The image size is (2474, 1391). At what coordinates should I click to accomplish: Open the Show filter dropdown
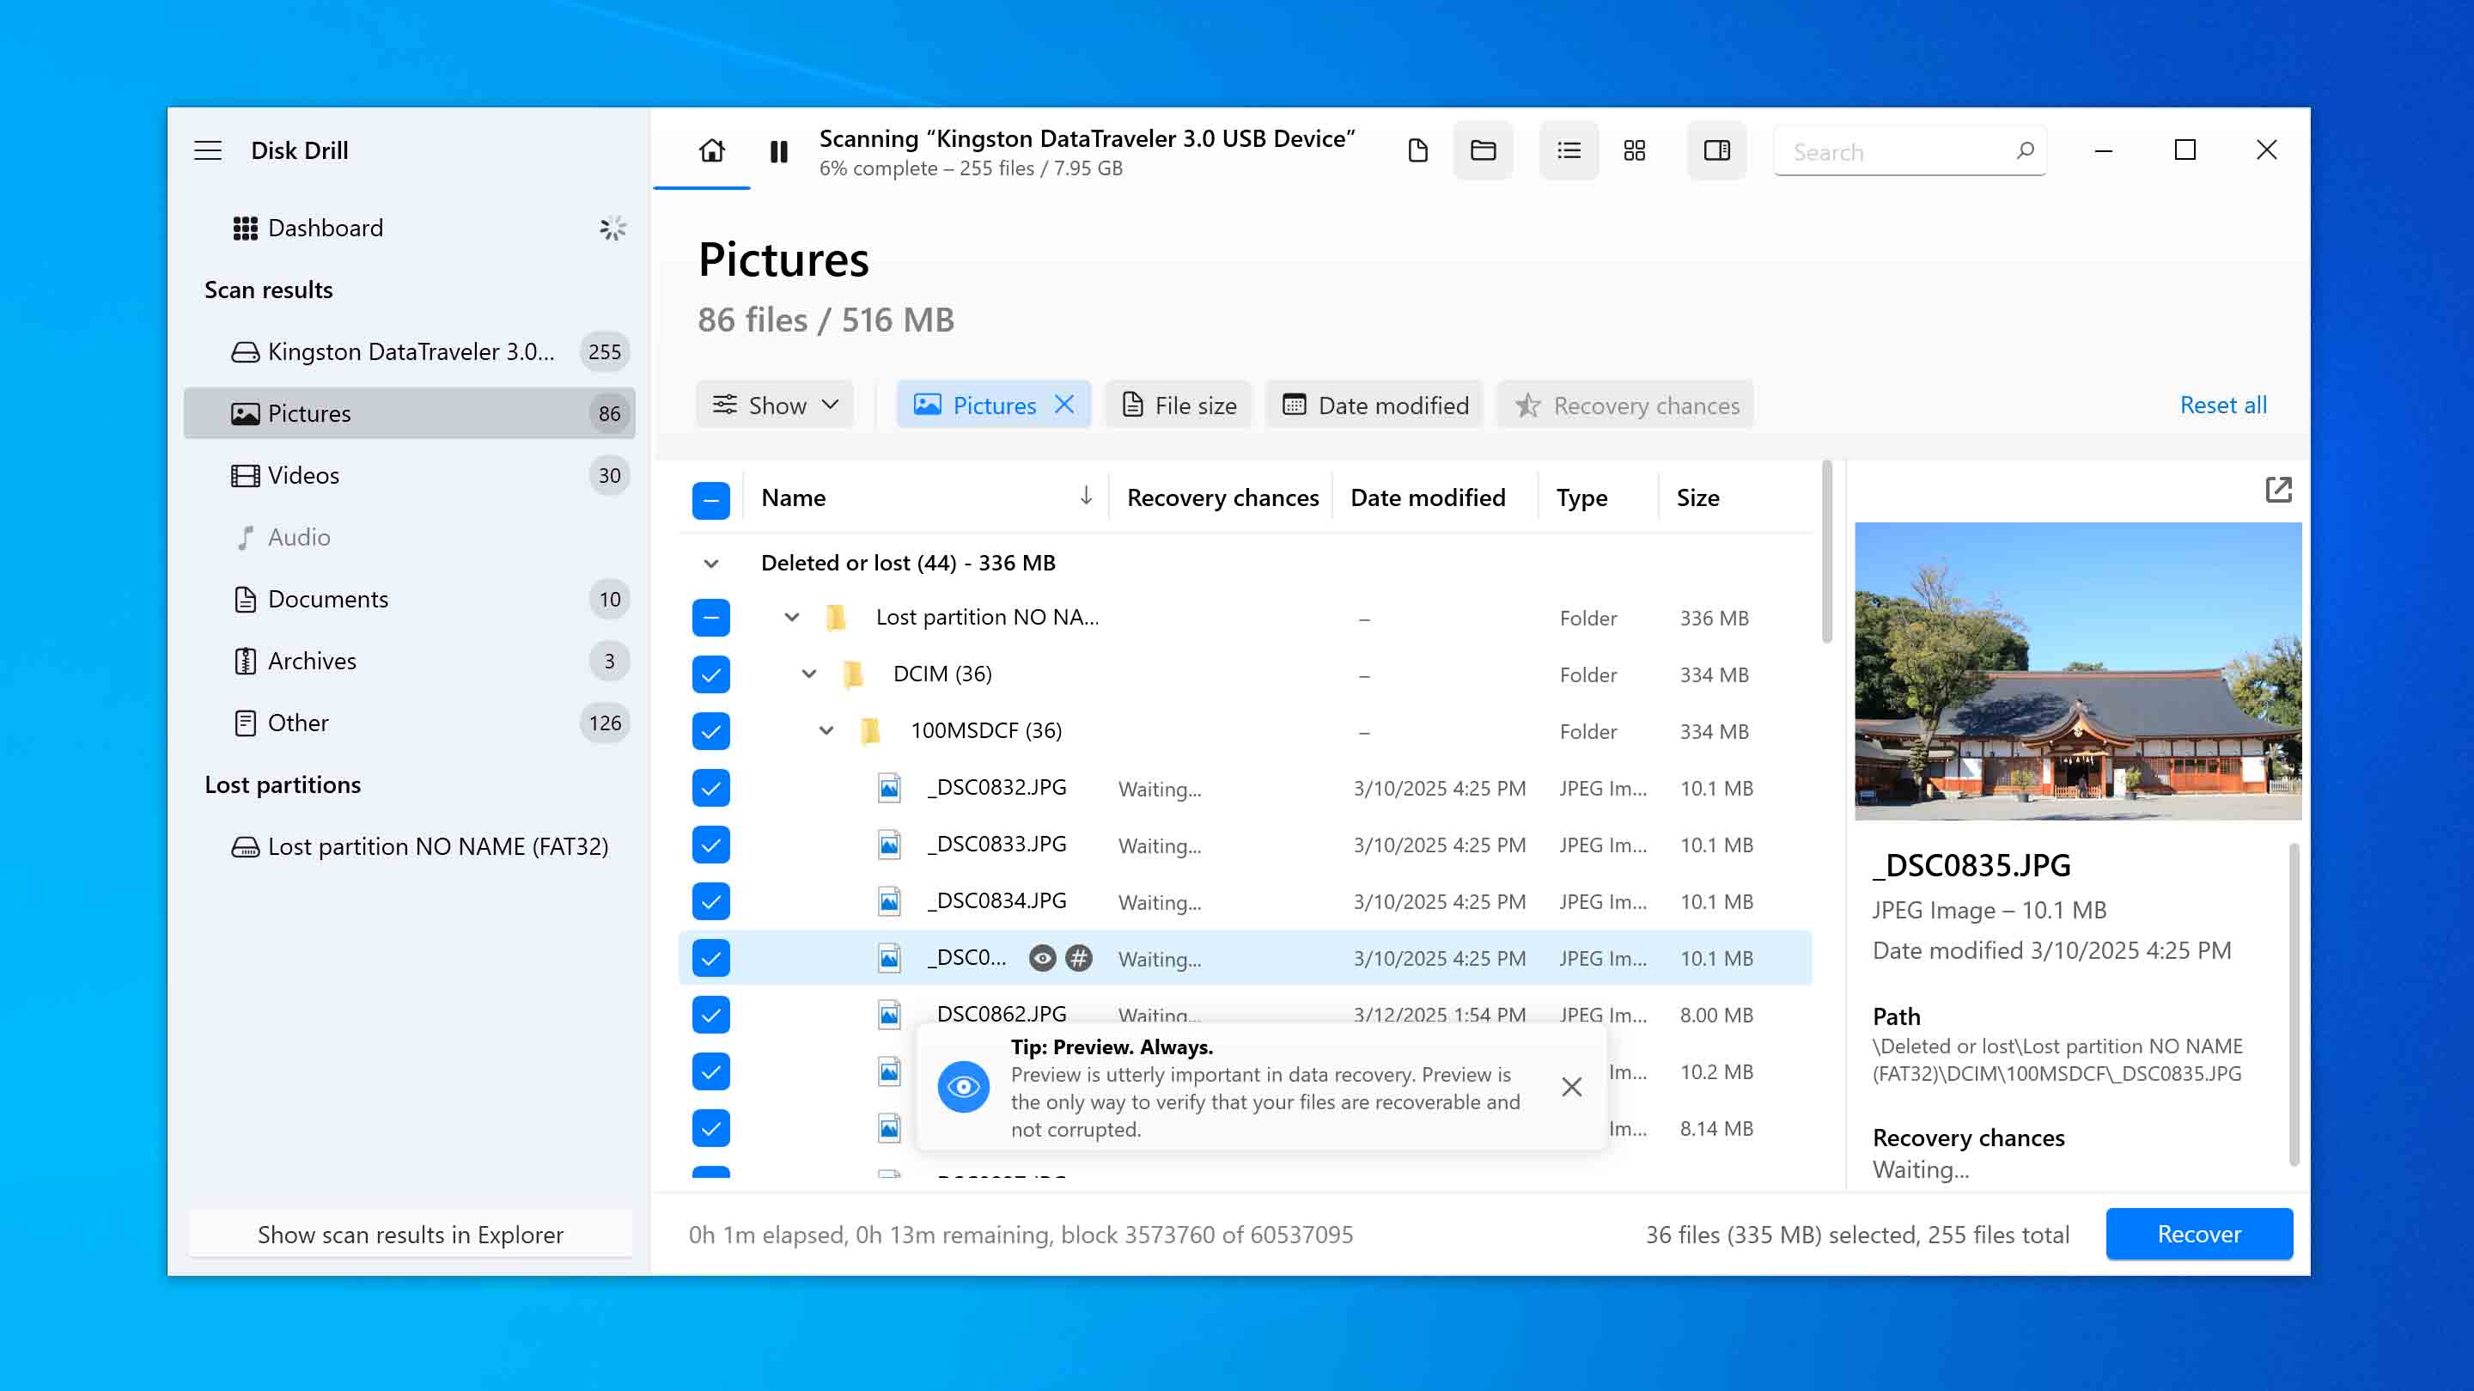774,405
